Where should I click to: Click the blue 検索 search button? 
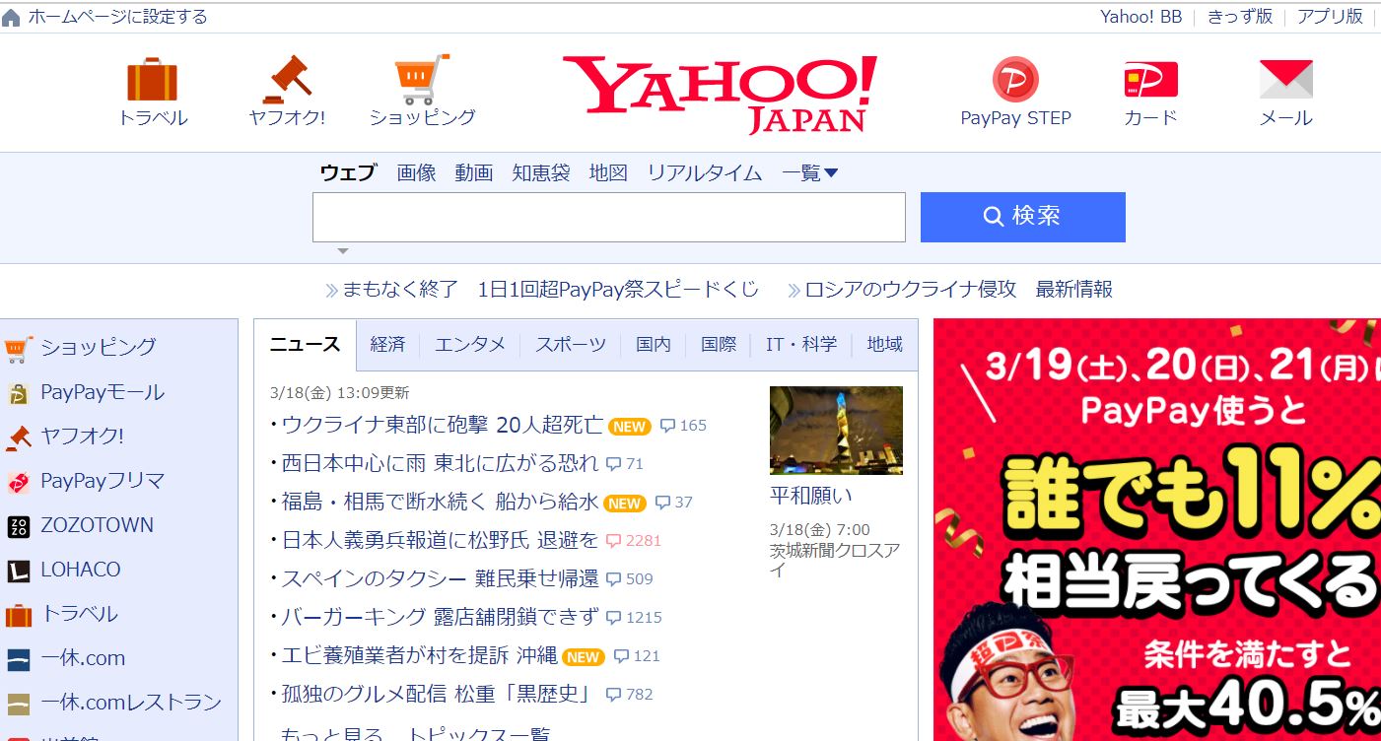(x=1023, y=217)
